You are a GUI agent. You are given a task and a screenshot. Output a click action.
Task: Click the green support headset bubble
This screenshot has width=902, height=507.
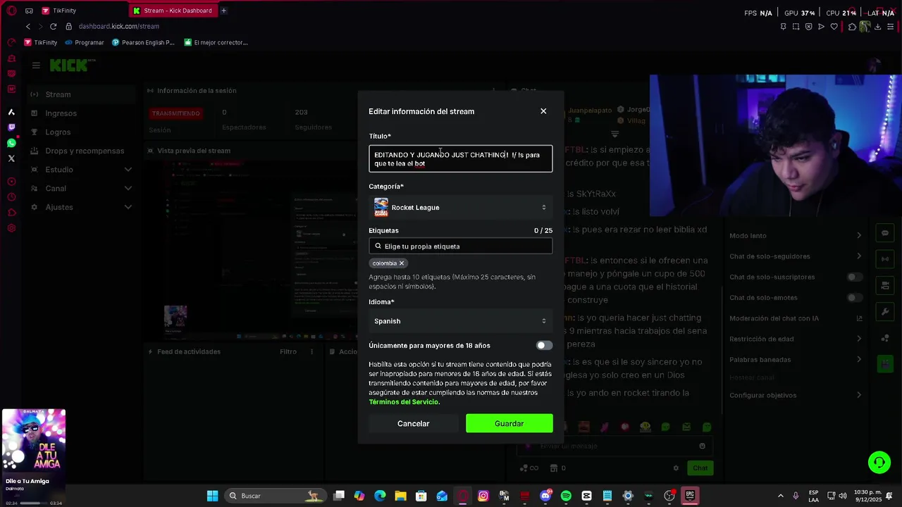879,463
